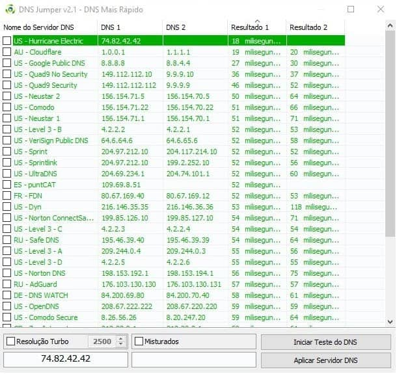The image size is (397, 374).
Task: Click the 8.20.247.20 address cell
Action: [186, 317]
